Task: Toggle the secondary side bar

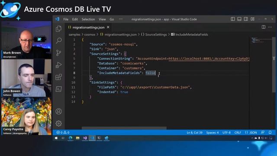Action: click(x=246, y=19)
